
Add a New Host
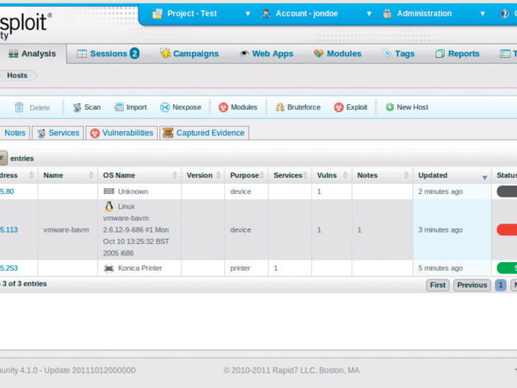(390, 108)
